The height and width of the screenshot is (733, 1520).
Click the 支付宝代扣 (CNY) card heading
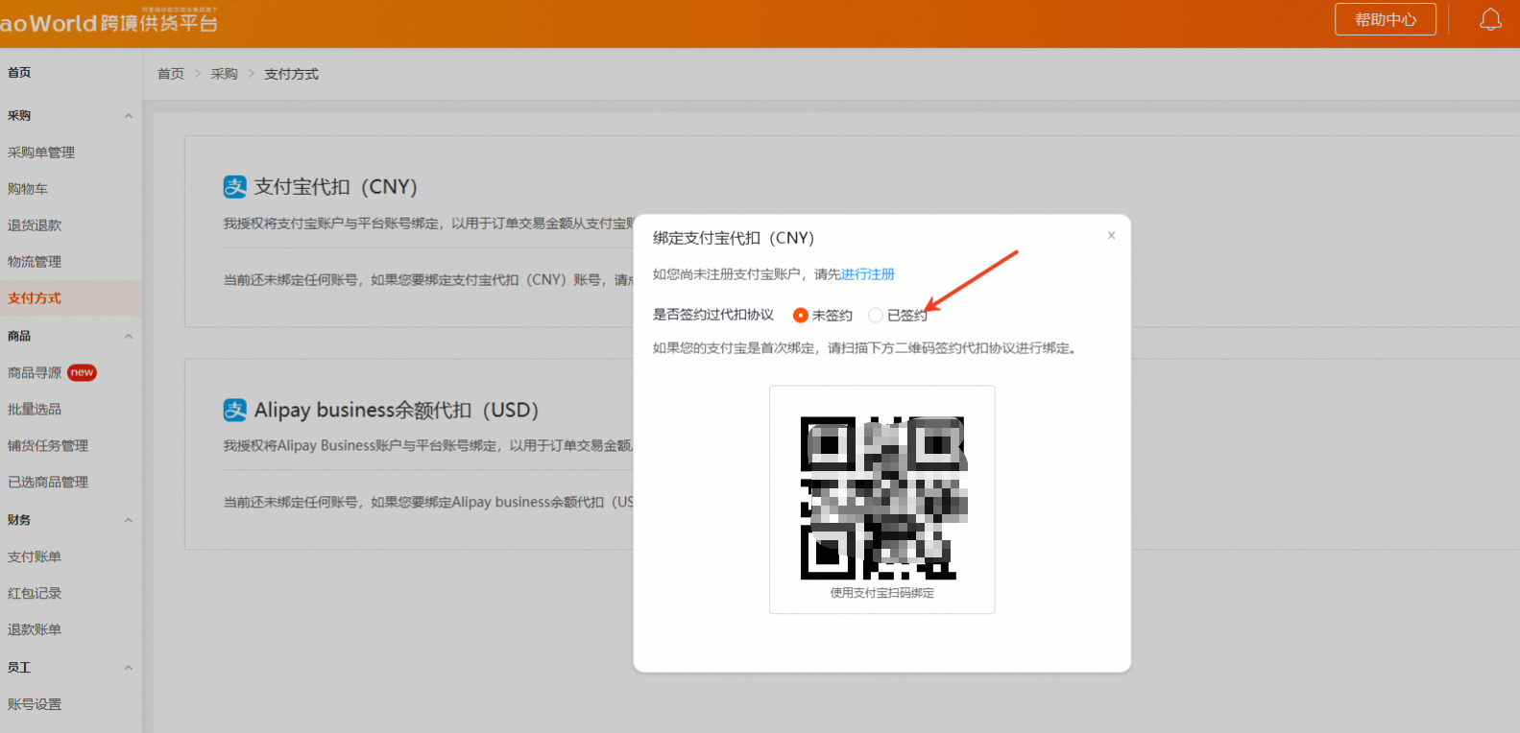[x=336, y=186]
